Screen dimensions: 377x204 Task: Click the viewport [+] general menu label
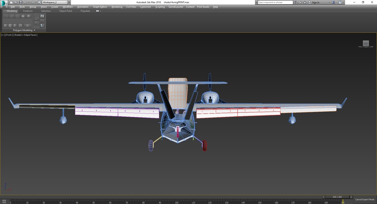[x=3, y=35]
